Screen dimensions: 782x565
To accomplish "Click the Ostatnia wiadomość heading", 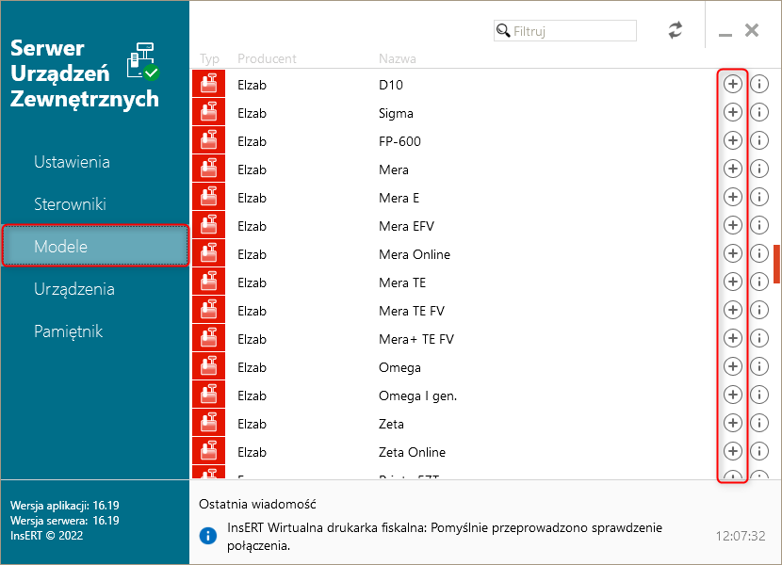I will (257, 504).
